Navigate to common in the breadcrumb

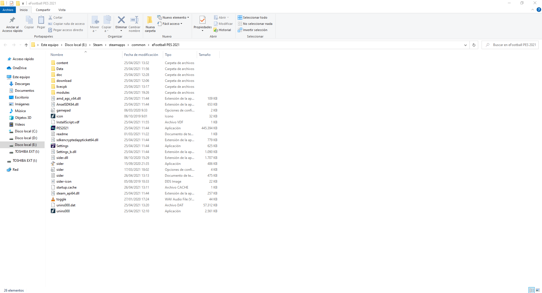pyautogui.click(x=138, y=45)
